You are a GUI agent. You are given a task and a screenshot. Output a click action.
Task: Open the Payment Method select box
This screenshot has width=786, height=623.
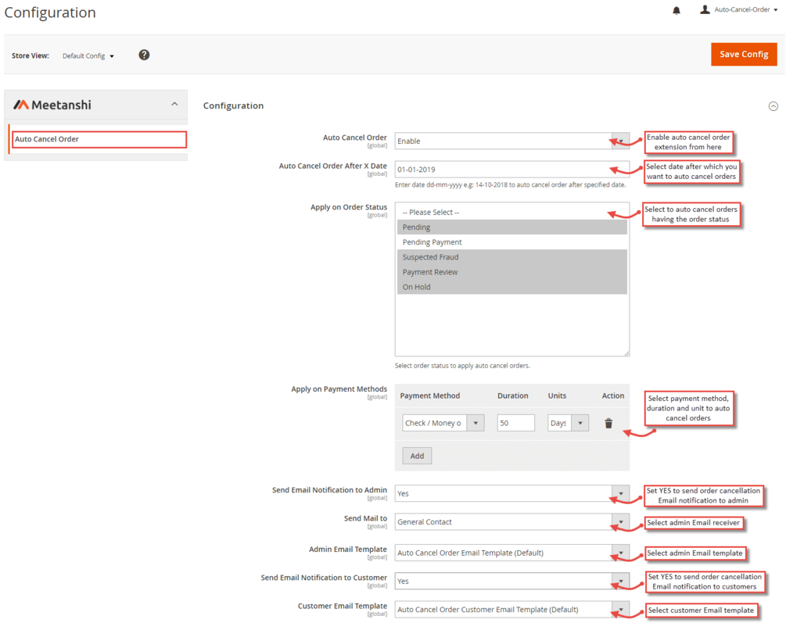(443, 423)
